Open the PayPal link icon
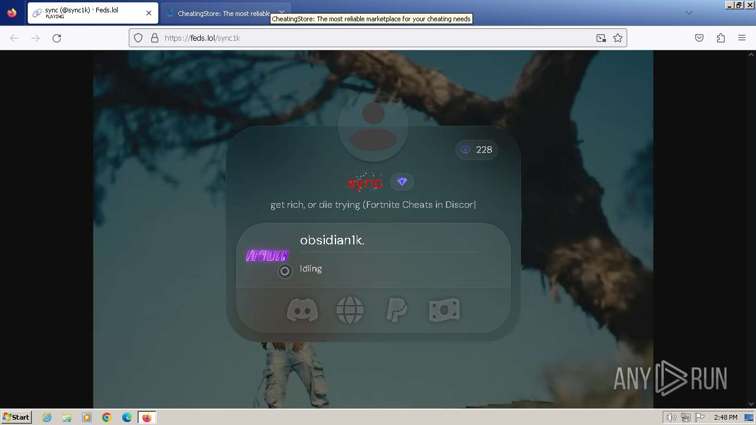 point(396,310)
